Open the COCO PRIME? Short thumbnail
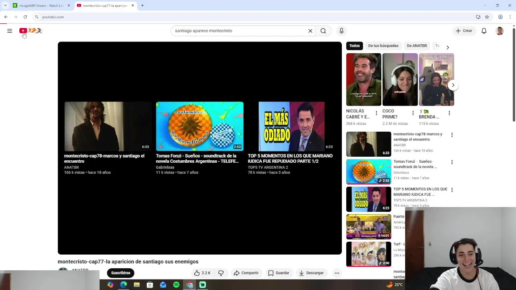 tap(400, 79)
